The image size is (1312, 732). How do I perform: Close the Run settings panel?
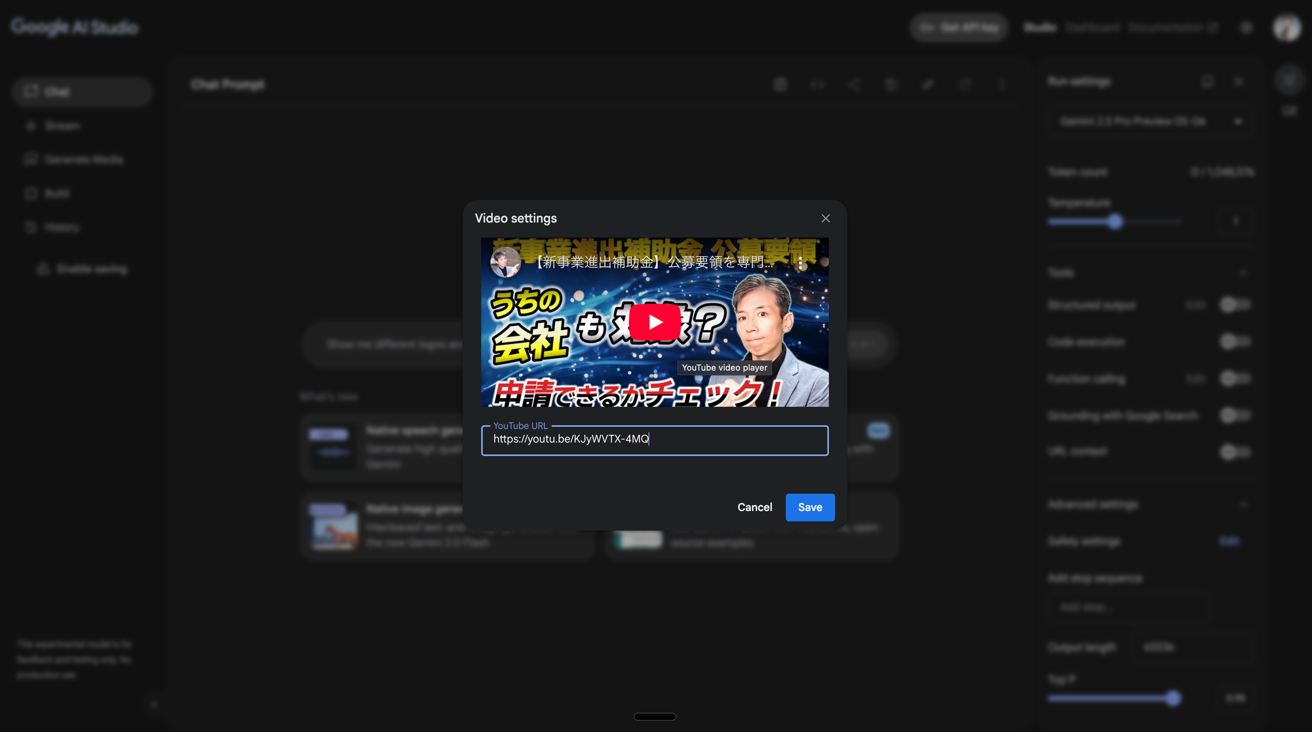click(1239, 81)
